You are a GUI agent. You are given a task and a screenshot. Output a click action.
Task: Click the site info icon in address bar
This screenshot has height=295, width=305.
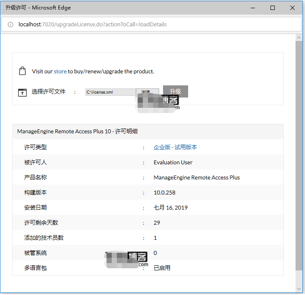(x=10, y=25)
